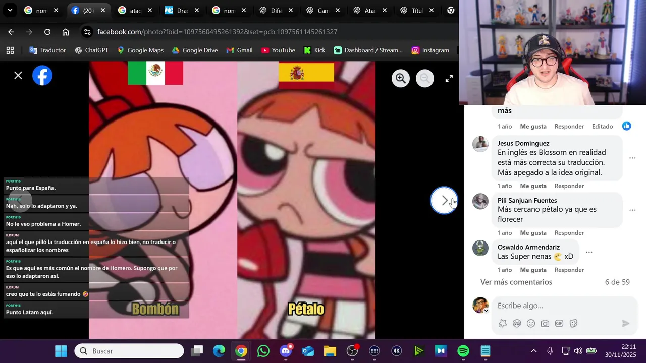Click Responder on Oswaldo Armendariz comment

[569, 270]
